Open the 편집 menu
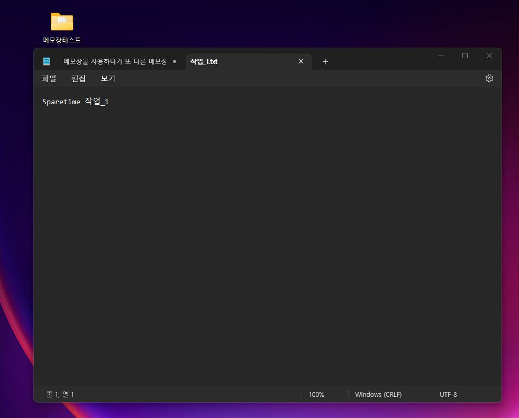 click(78, 78)
